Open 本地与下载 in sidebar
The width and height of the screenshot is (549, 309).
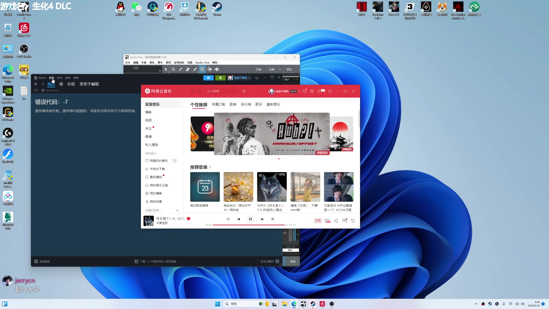pyautogui.click(x=155, y=169)
